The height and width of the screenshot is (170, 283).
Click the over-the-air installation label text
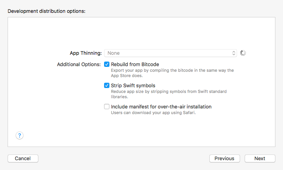pyautogui.click(x=161, y=107)
